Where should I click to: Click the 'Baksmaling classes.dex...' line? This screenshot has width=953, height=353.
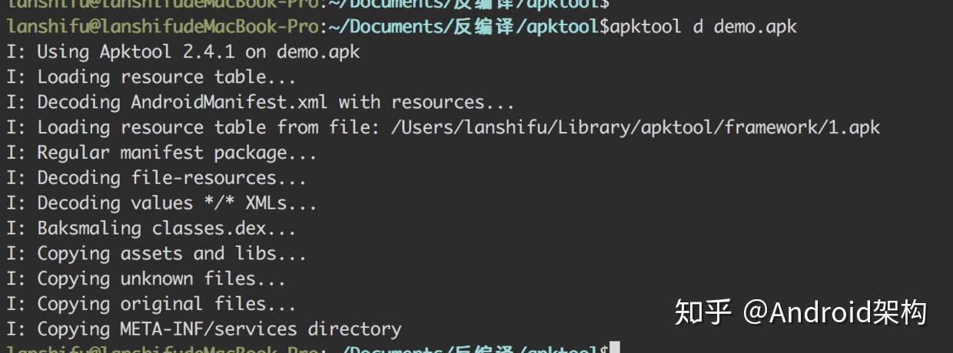(x=151, y=229)
